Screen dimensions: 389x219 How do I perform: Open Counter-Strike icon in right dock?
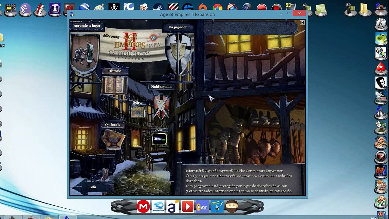pyautogui.click(x=381, y=24)
